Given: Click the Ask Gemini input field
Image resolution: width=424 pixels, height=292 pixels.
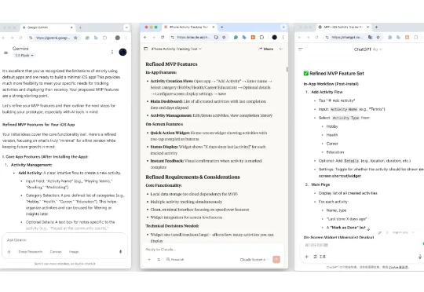Looking at the screenshot, I should [x=64, y=240].
